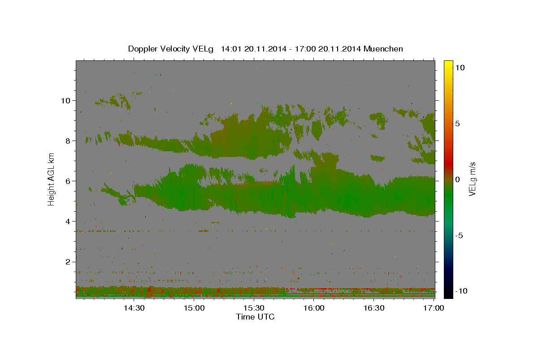Click the height tick label 10
The height and width of the screenshot is (358, 538).
pos(65,100)
